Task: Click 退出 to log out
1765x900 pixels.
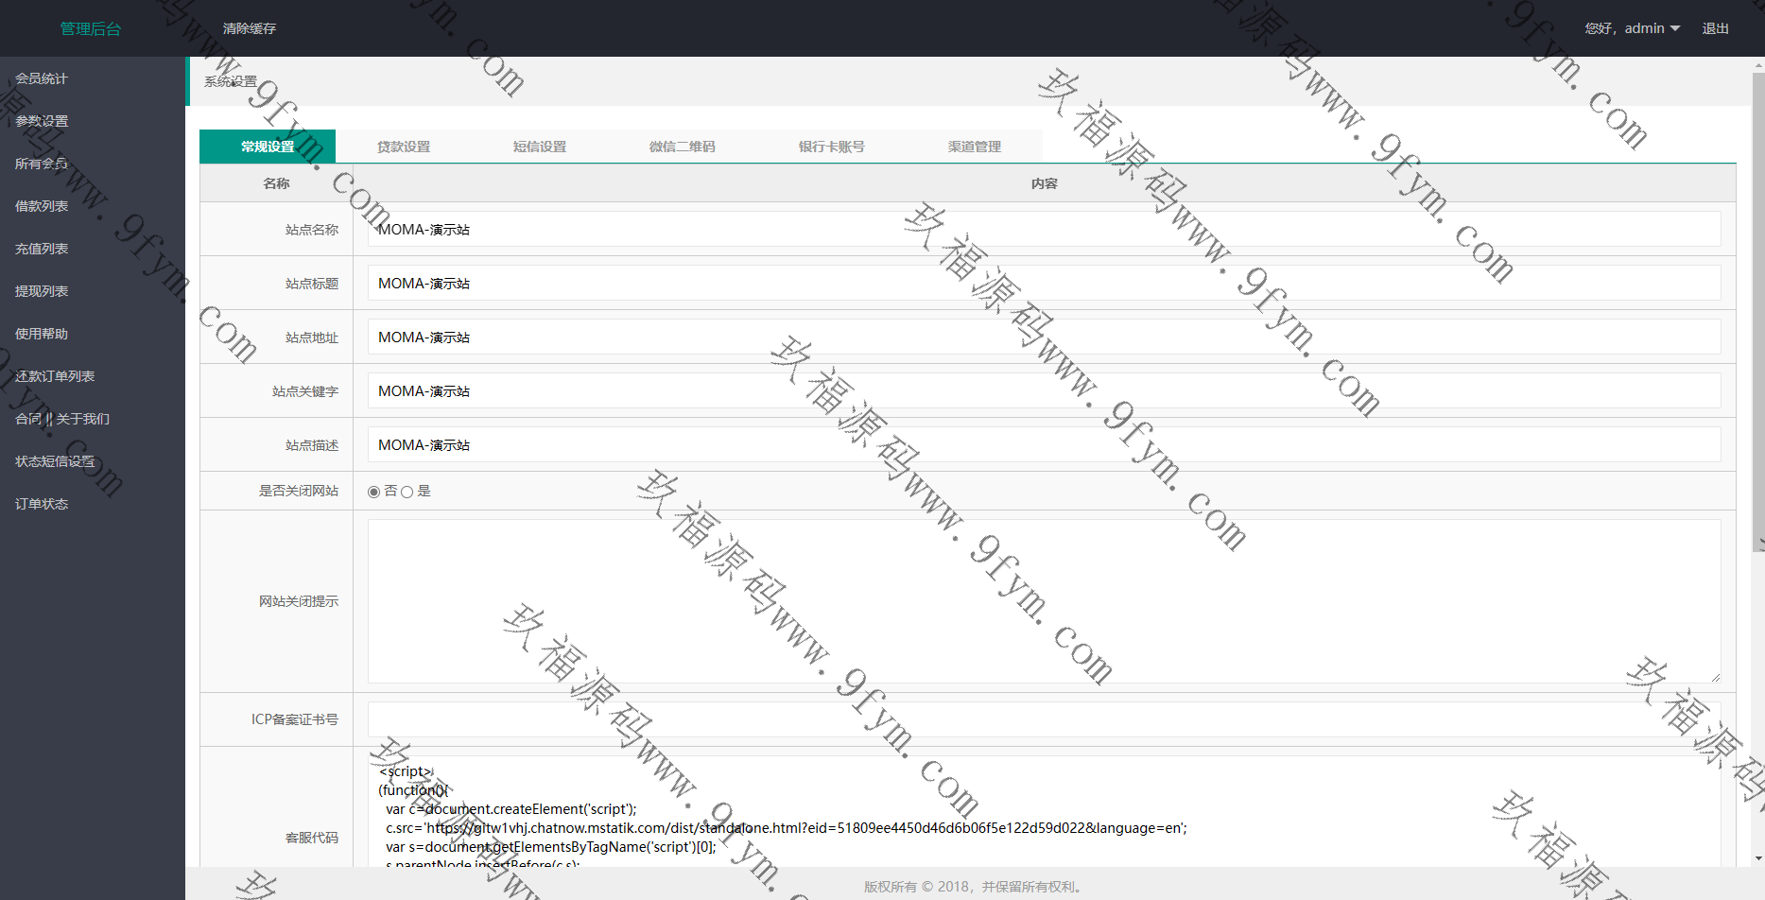Action: click(1716, 28)
